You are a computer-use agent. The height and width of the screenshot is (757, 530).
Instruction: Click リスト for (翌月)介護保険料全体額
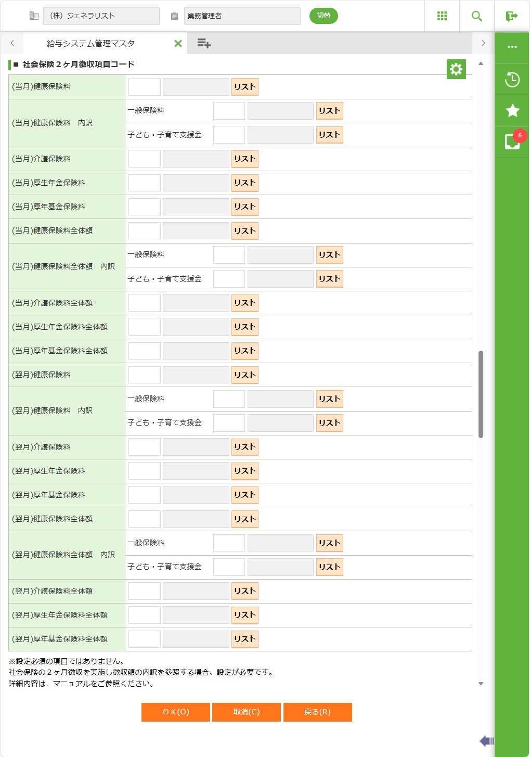244,591
